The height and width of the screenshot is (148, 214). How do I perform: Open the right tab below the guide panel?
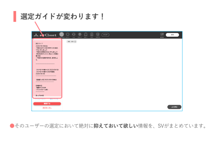click(54, 99)
